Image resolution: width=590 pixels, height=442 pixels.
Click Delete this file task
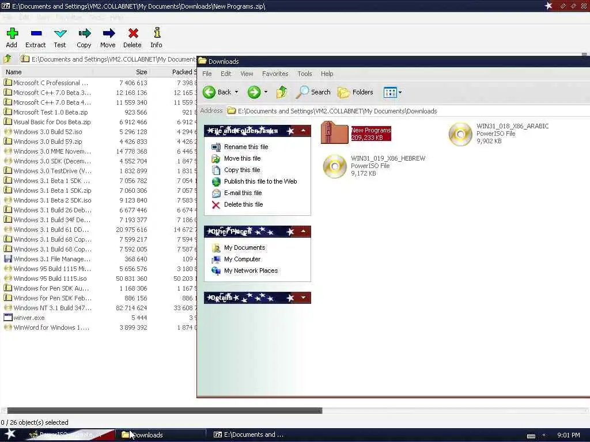tap(244, 204)
